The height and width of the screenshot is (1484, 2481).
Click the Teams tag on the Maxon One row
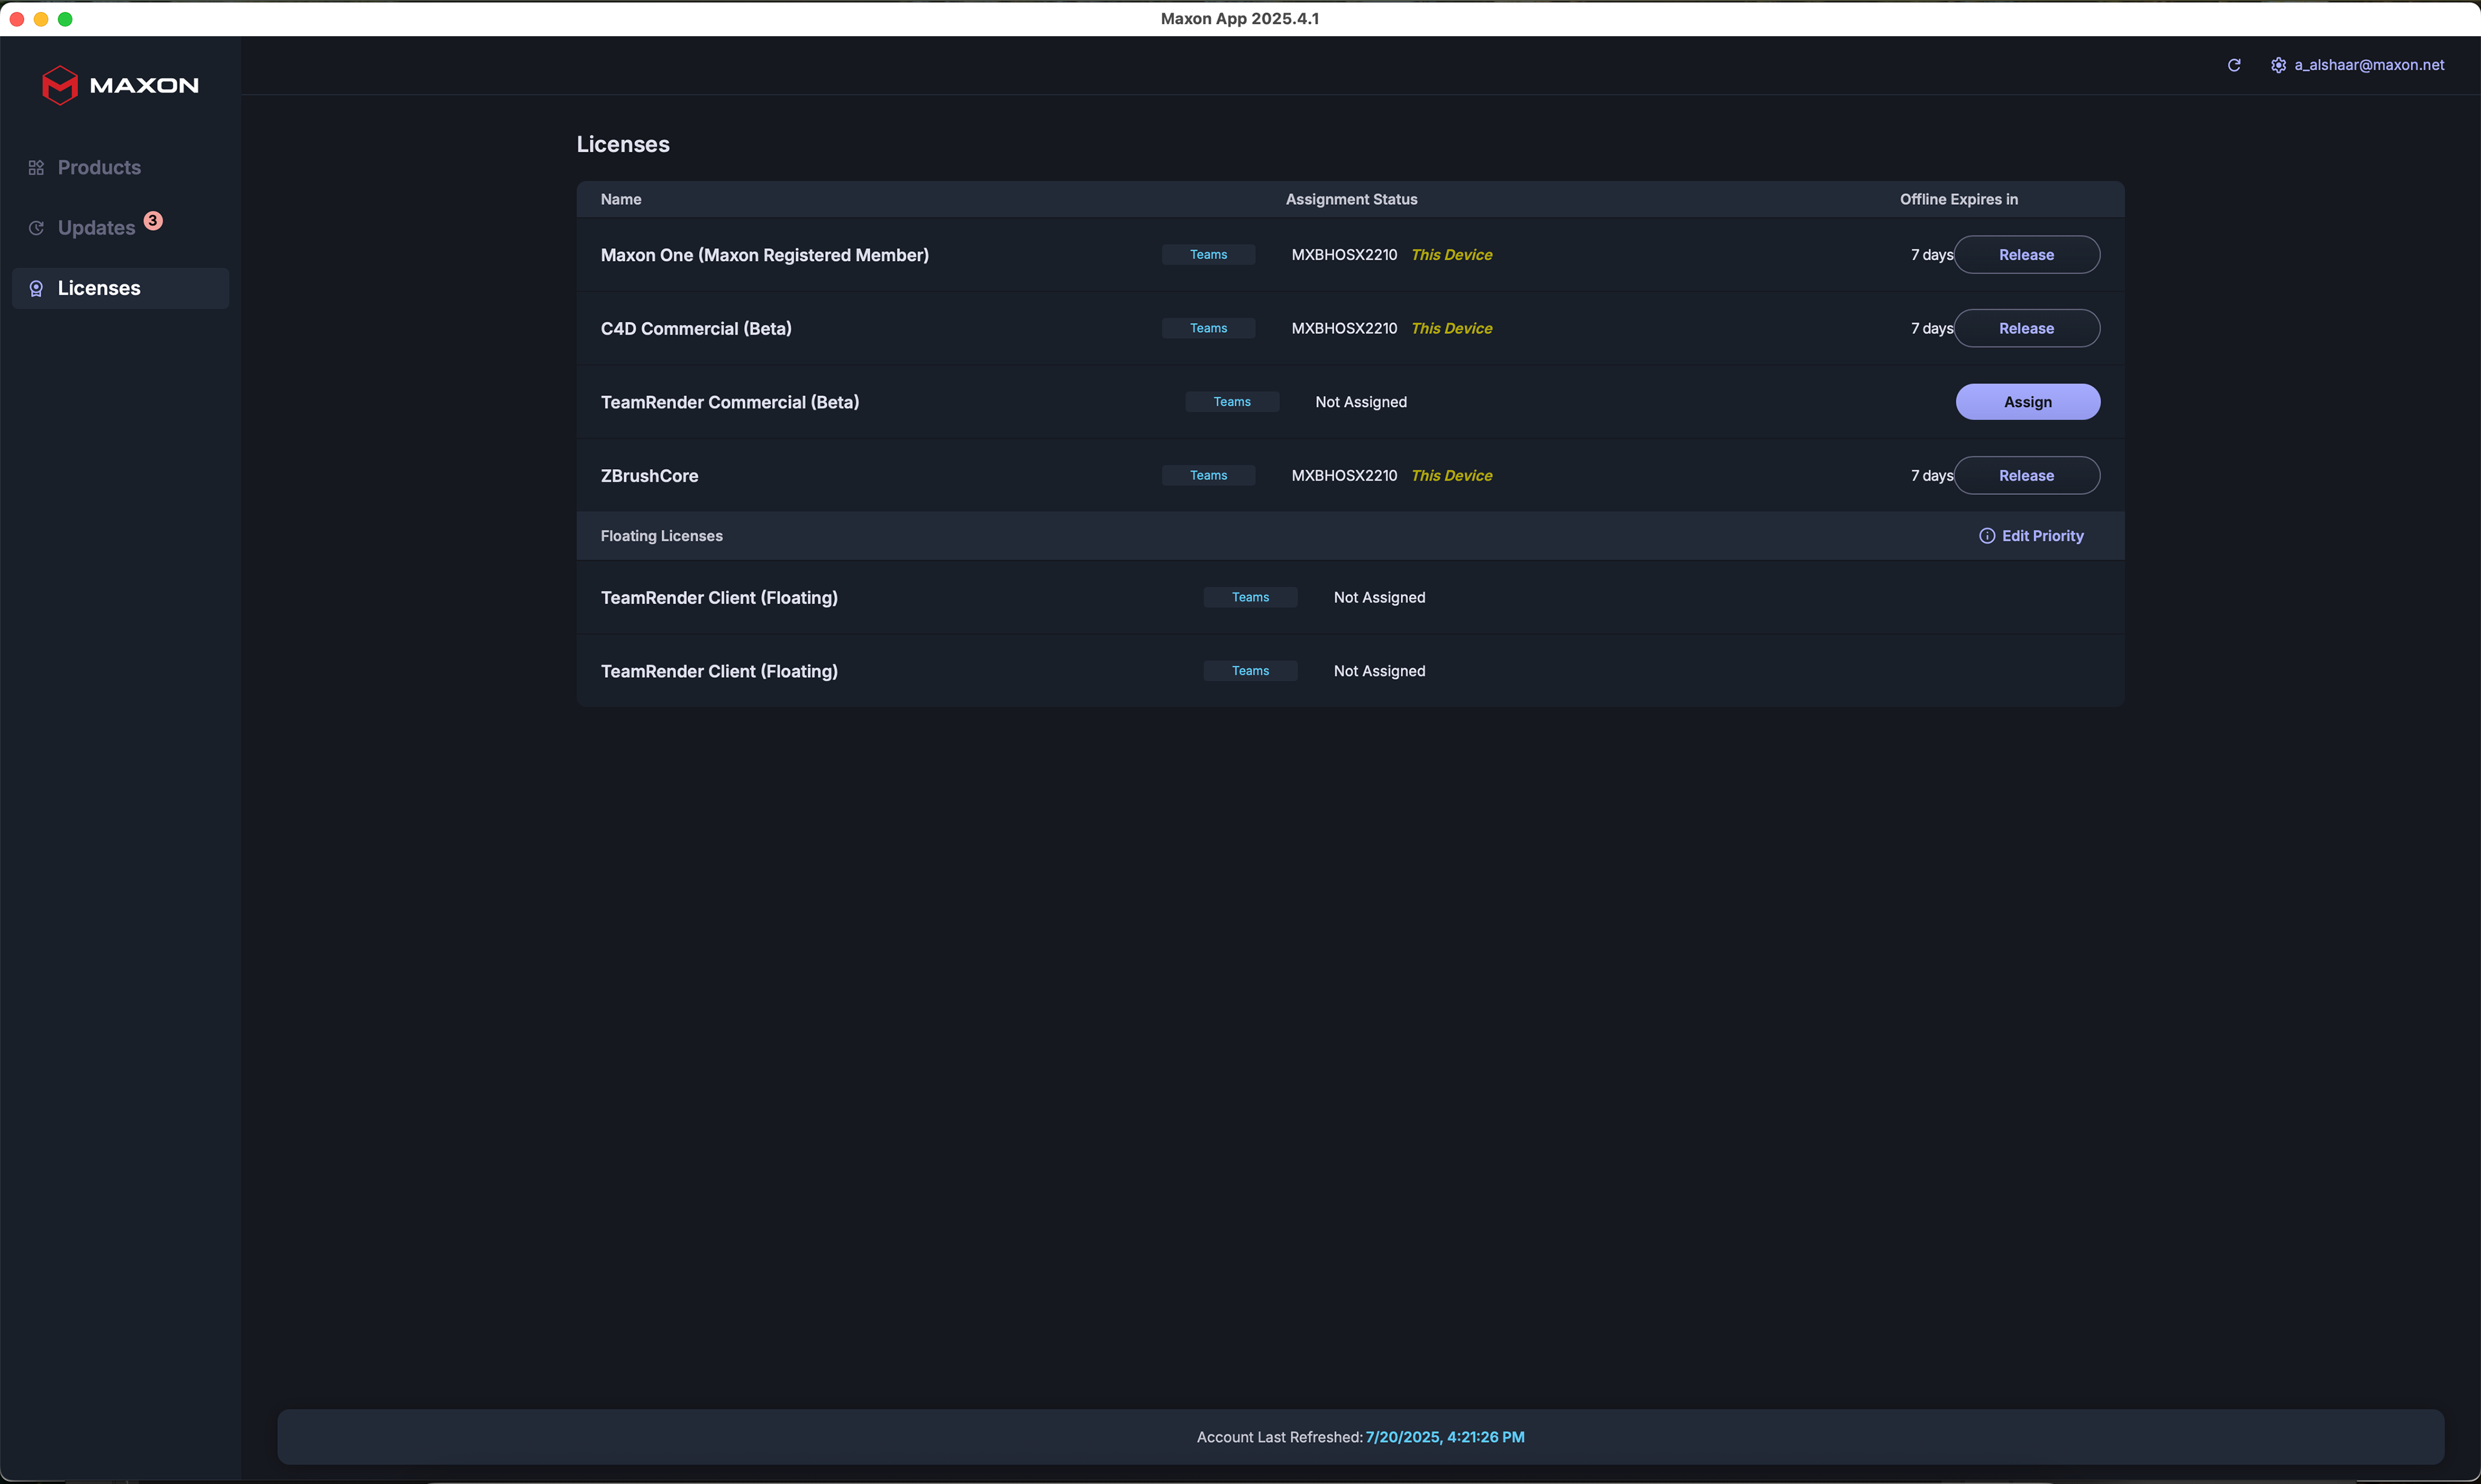click(x=1208, y=255)
